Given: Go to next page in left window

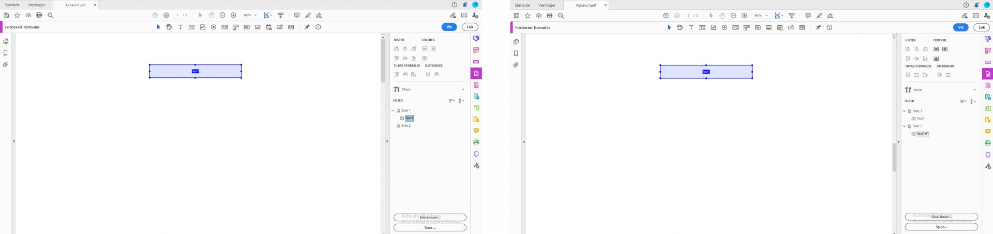Looking at the screenshot, I should 166,15.
